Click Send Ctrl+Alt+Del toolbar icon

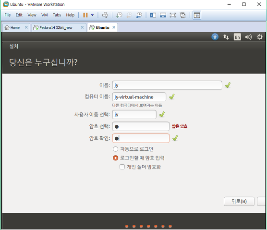click(x=105, y=15)
